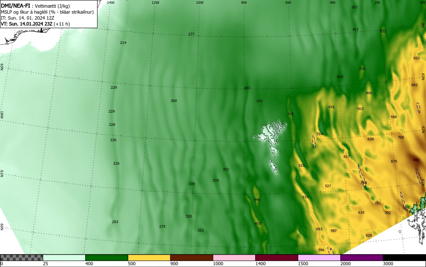Screen dimensions: 426x267
Task: Pick the yellow 500–900 legend swatch
Action: coord(149,258)
